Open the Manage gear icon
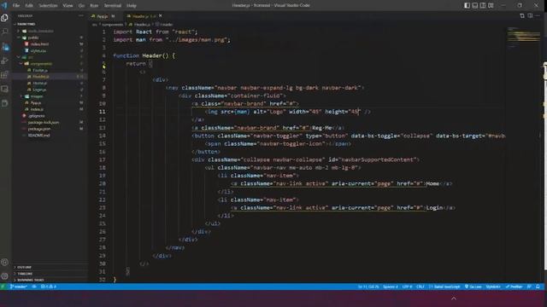The image size is (547, 307). point(5,276)
